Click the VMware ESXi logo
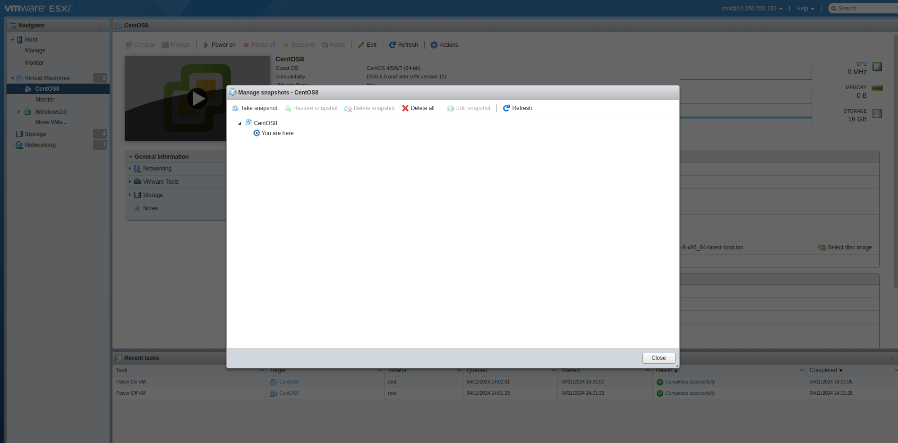Viewport: 898px width, 443px height. click(x=39, y=9)
